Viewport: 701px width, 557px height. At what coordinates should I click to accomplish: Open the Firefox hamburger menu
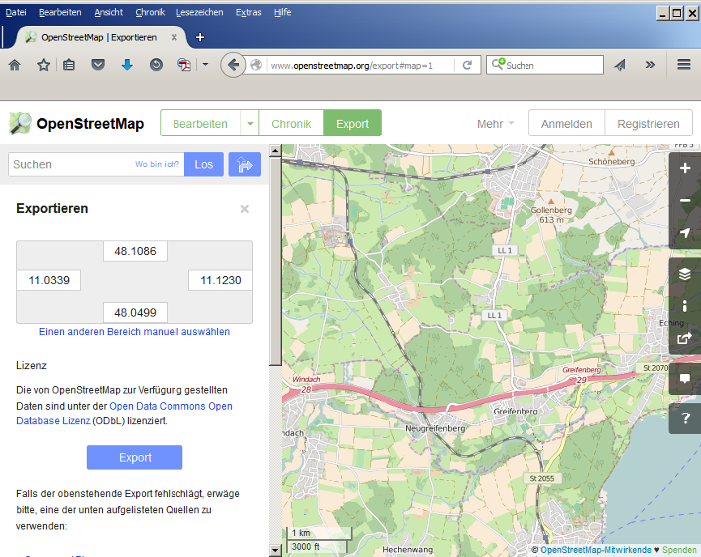tap(683, 65)
